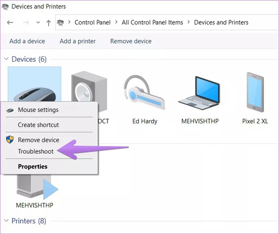Select the mouse device icon
Screen dimensions: 279x234
pyautogui.click(x=35, y=84)
